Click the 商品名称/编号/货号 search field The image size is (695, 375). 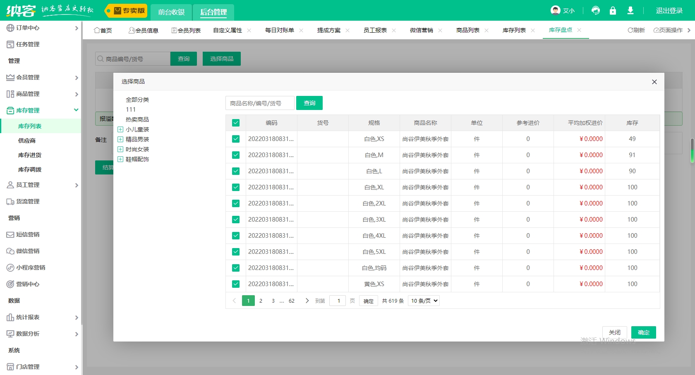point(260,103)
